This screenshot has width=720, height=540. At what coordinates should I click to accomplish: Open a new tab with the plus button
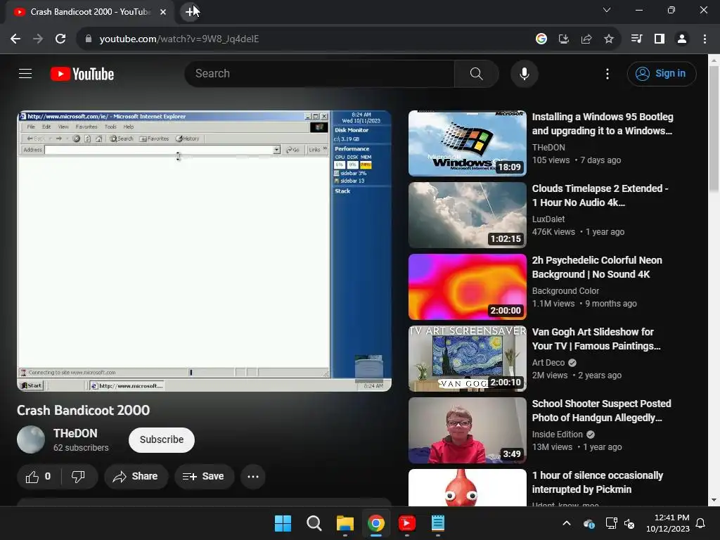[190, 12]
